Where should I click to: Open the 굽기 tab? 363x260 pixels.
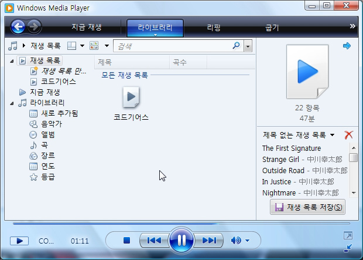coord(272,28)
